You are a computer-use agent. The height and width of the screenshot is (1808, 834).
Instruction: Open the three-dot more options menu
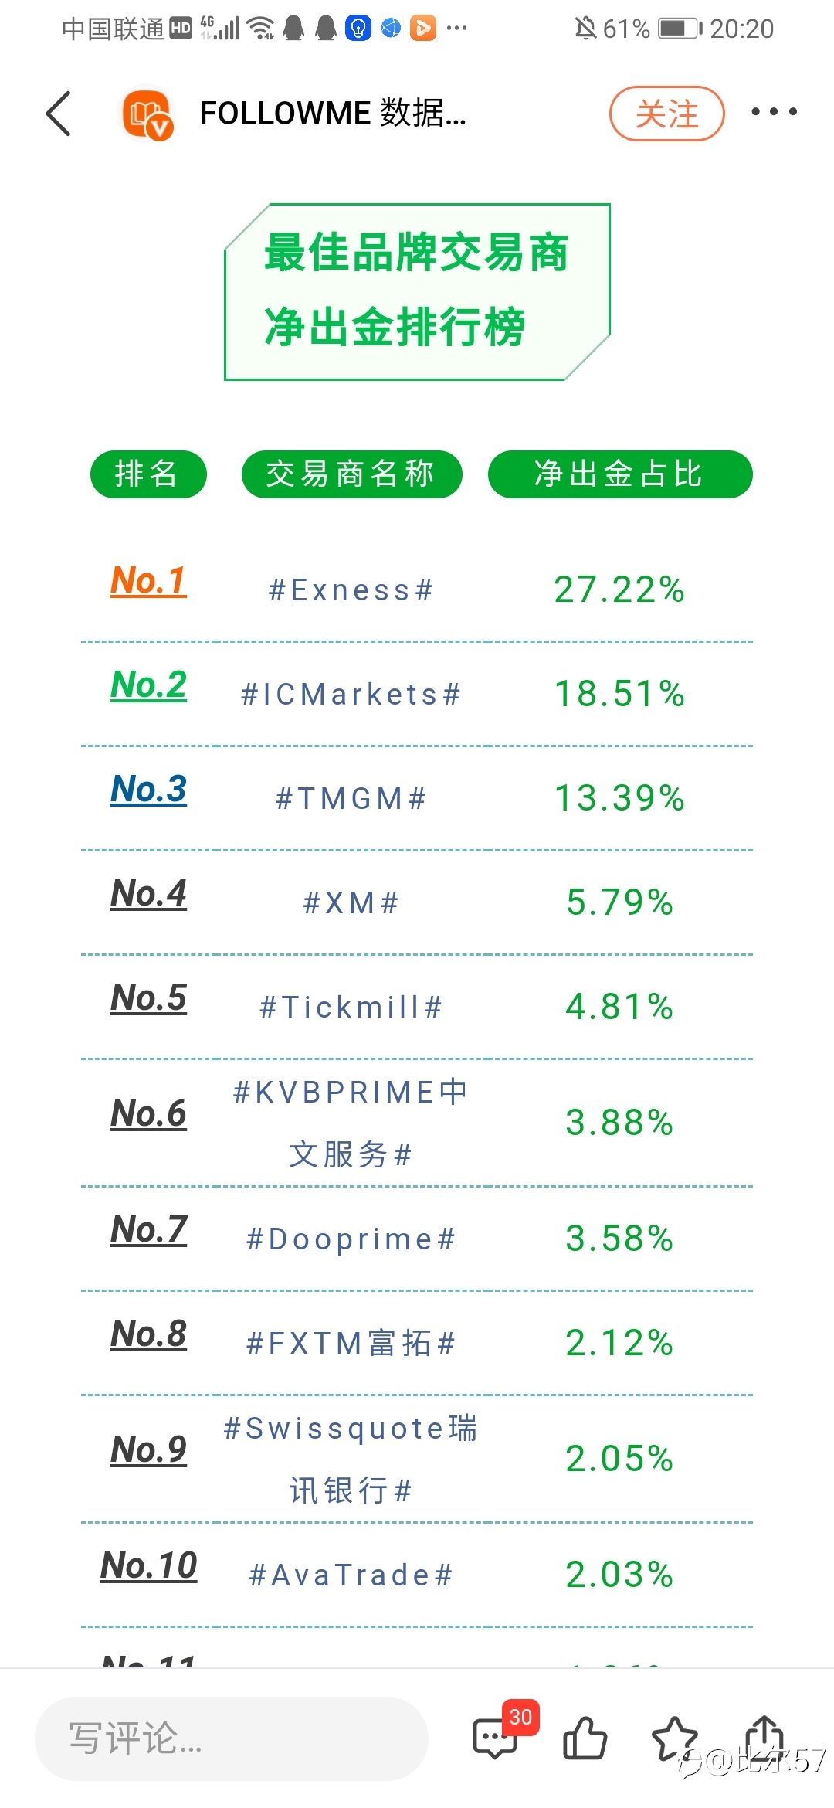click(774, 112)
